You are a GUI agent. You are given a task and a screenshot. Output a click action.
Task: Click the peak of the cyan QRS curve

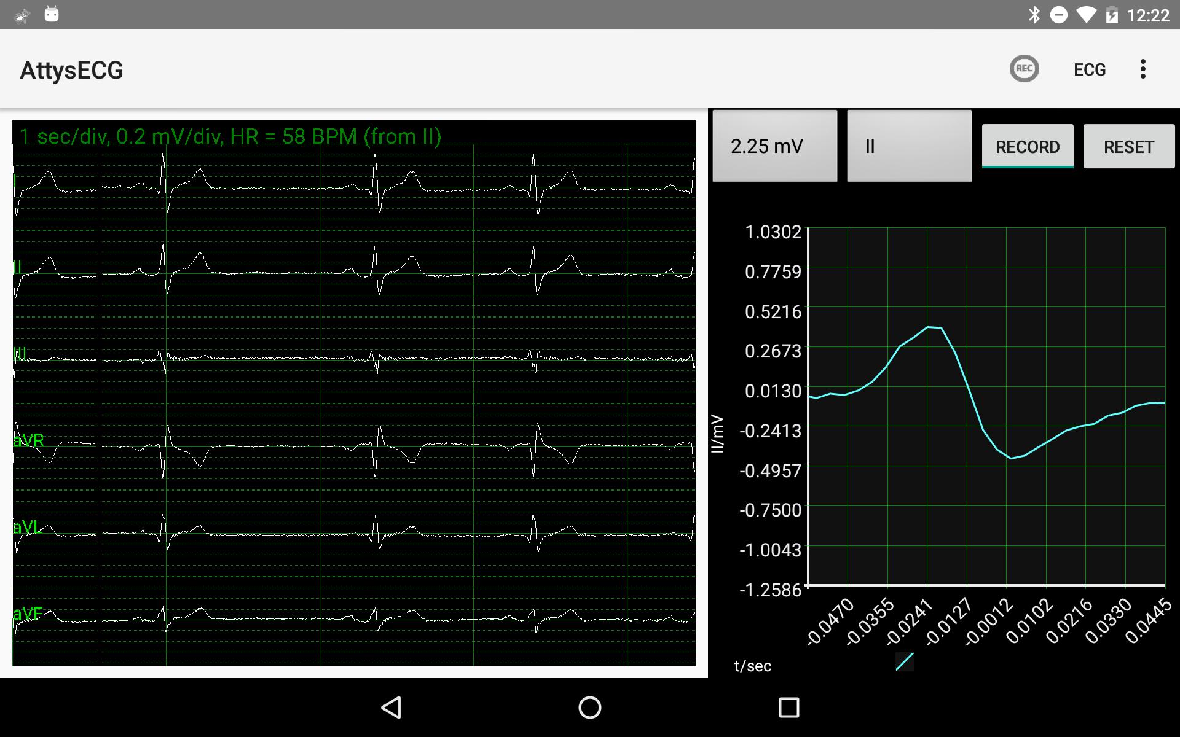(x=934, y=327)
